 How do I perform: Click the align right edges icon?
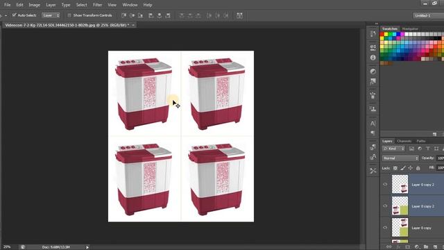[168, 15]
